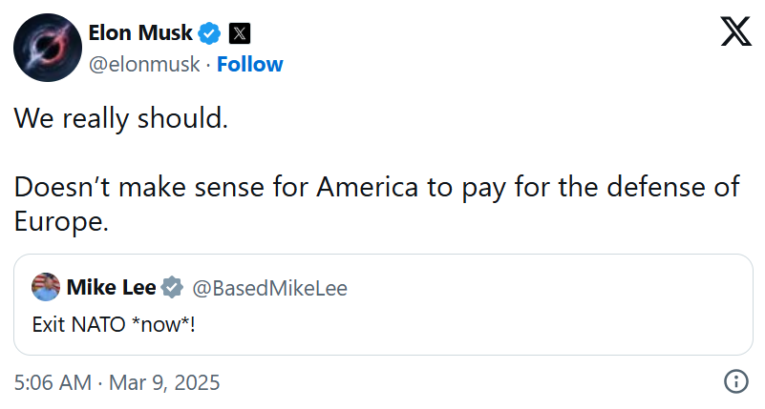Follow the @elonmusk account
Viewport: 765px width, 409px height.
[250, 64]
